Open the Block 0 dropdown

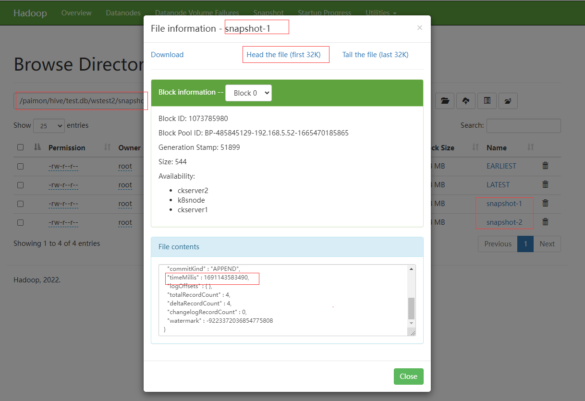click(248, 93)
